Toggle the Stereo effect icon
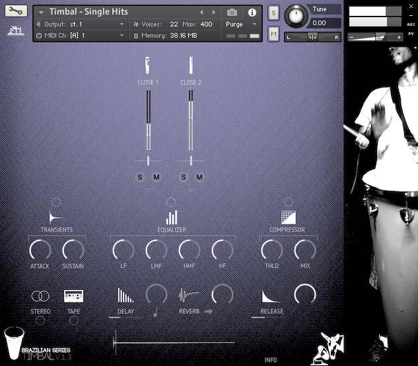This screenshot has width=418, height=366. click(40, 296)
